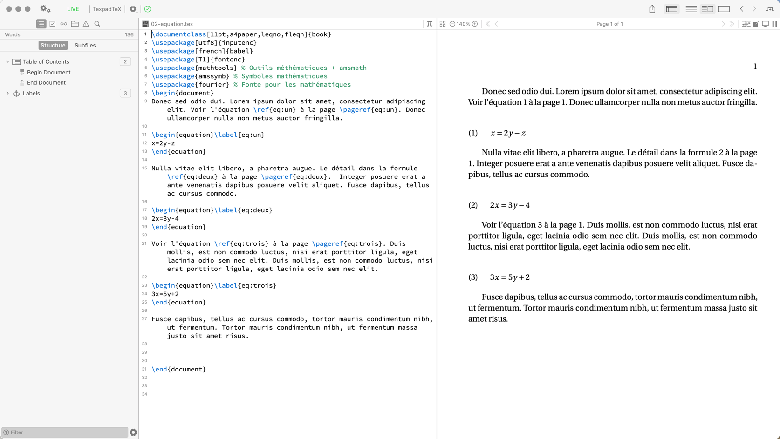Show the PDF on a separate display
The image size is (780, 439).
pyautogui.click(x=766, y=24)
